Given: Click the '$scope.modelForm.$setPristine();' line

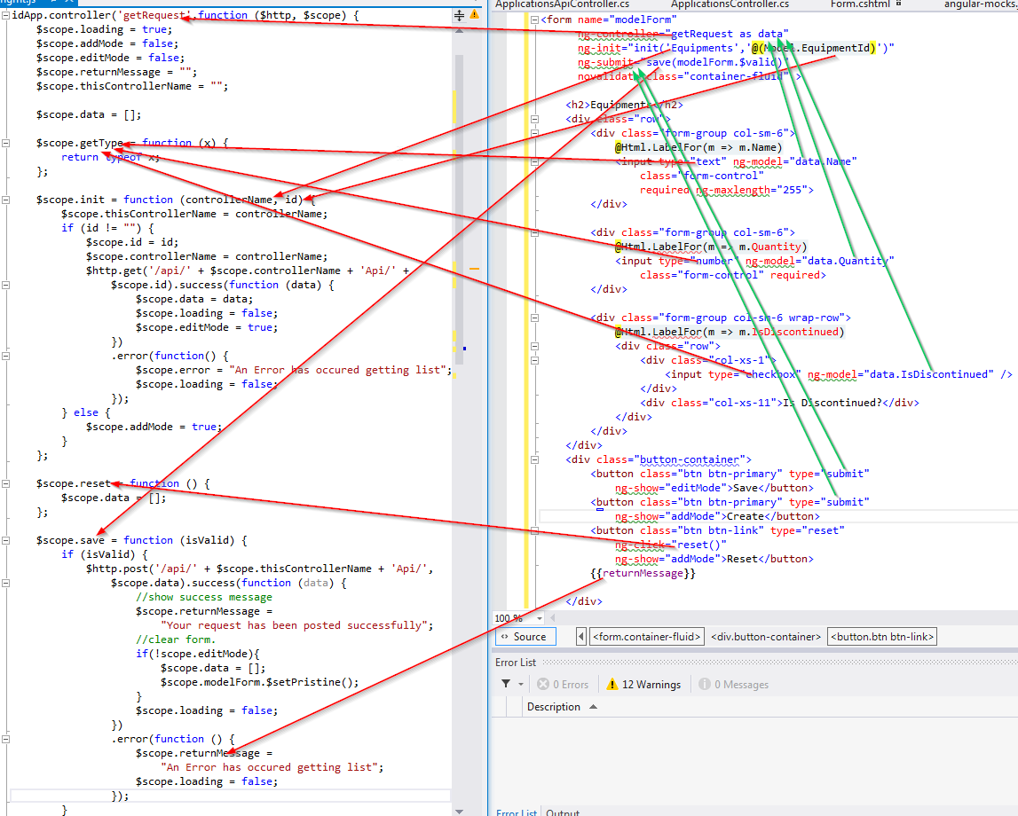Looking at the screenshot, I should (260, 682).
